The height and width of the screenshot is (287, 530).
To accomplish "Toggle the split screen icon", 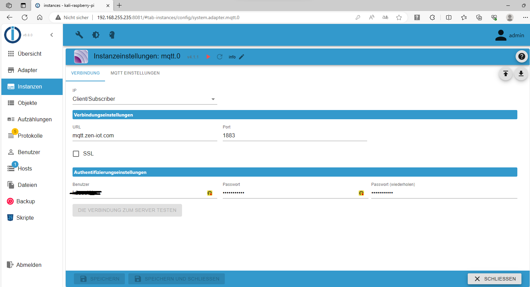I will click(449, 17).
